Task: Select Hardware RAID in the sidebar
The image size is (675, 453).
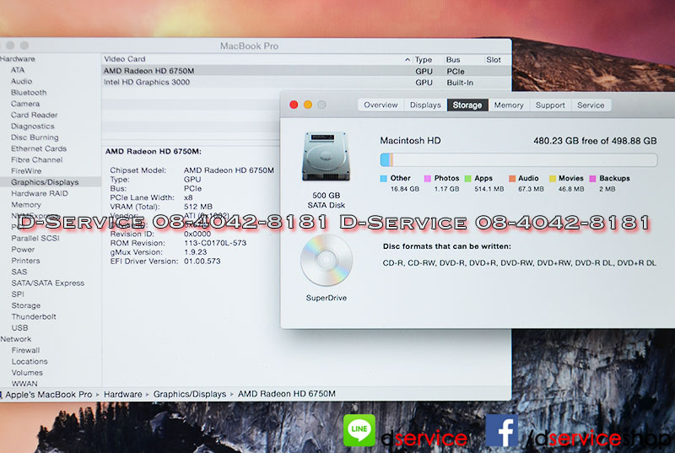Action: click(x=40, y=193)
